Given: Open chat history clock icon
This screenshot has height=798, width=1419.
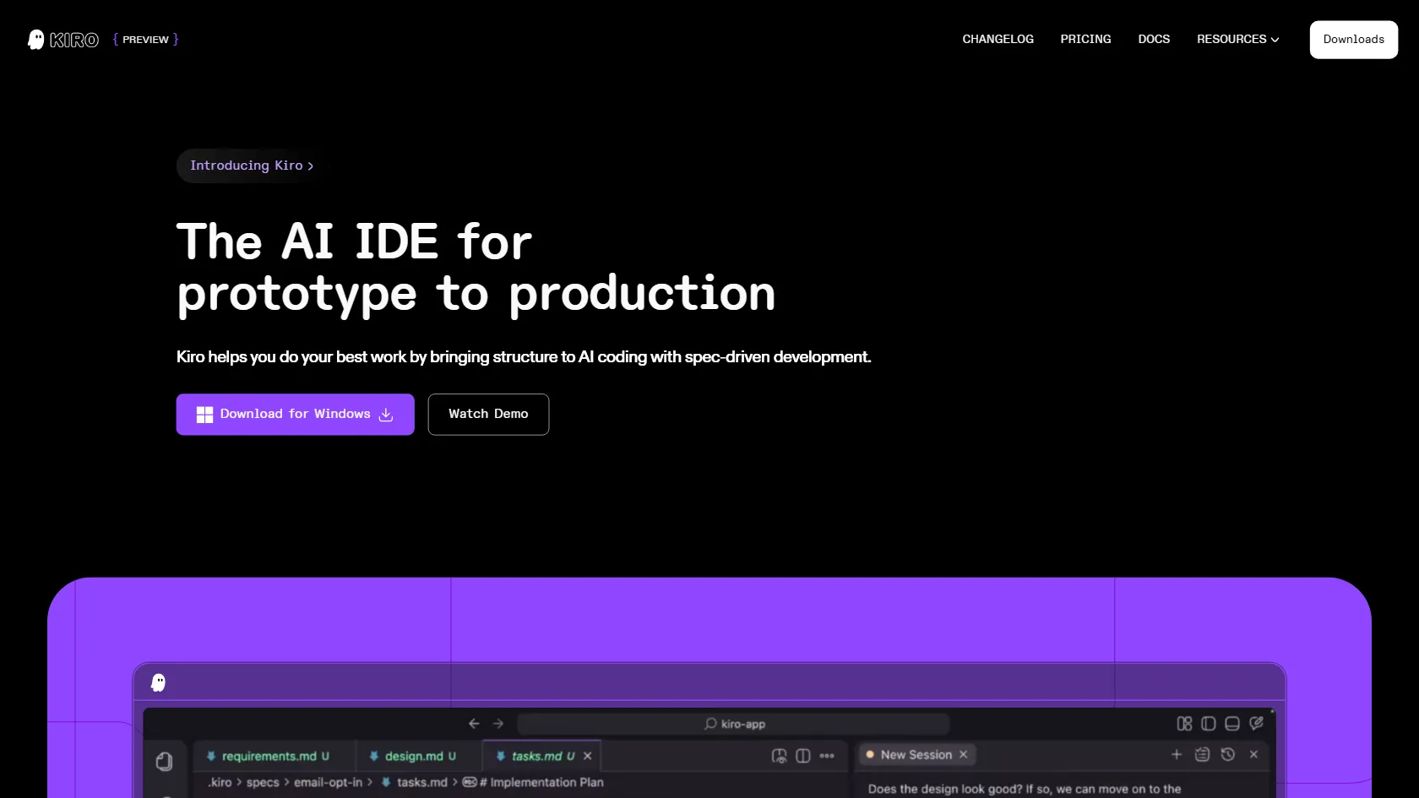Looking at the screenshot, I should (1228, 754).
